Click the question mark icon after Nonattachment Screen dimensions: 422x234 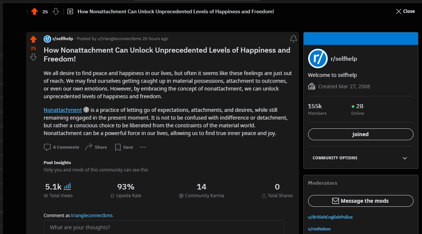86,110
